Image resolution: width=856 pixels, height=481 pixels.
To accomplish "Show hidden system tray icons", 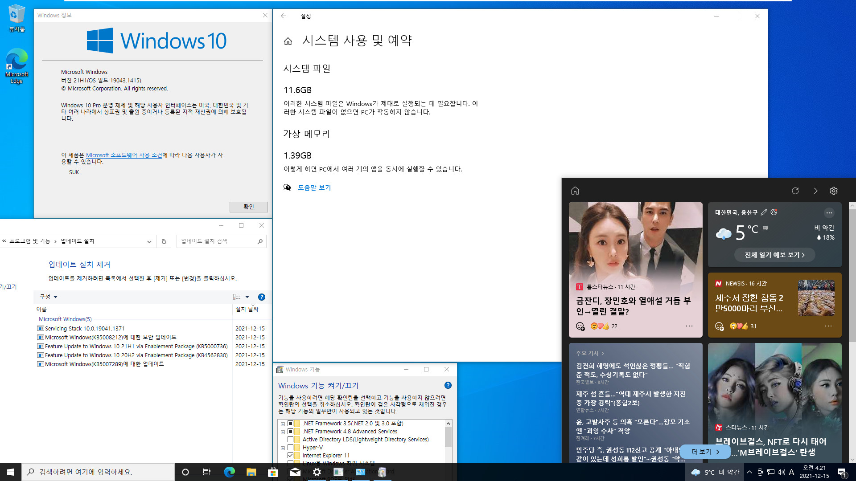I will 749,472.
